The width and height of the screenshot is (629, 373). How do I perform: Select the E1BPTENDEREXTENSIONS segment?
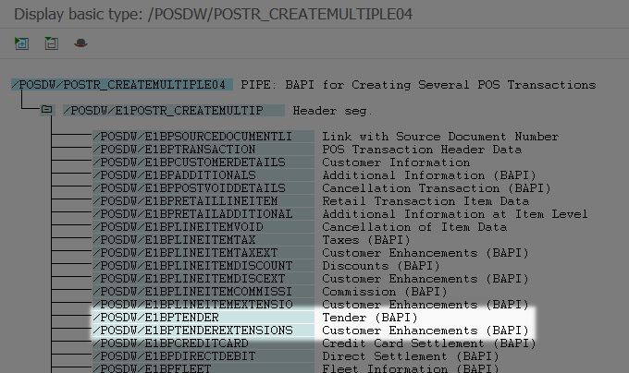pos(192,331)
